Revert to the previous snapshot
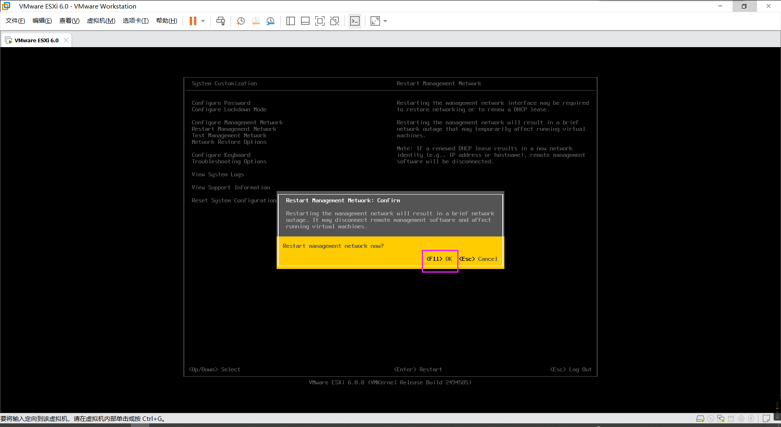The image size is (781, 427). click(255, 21)
